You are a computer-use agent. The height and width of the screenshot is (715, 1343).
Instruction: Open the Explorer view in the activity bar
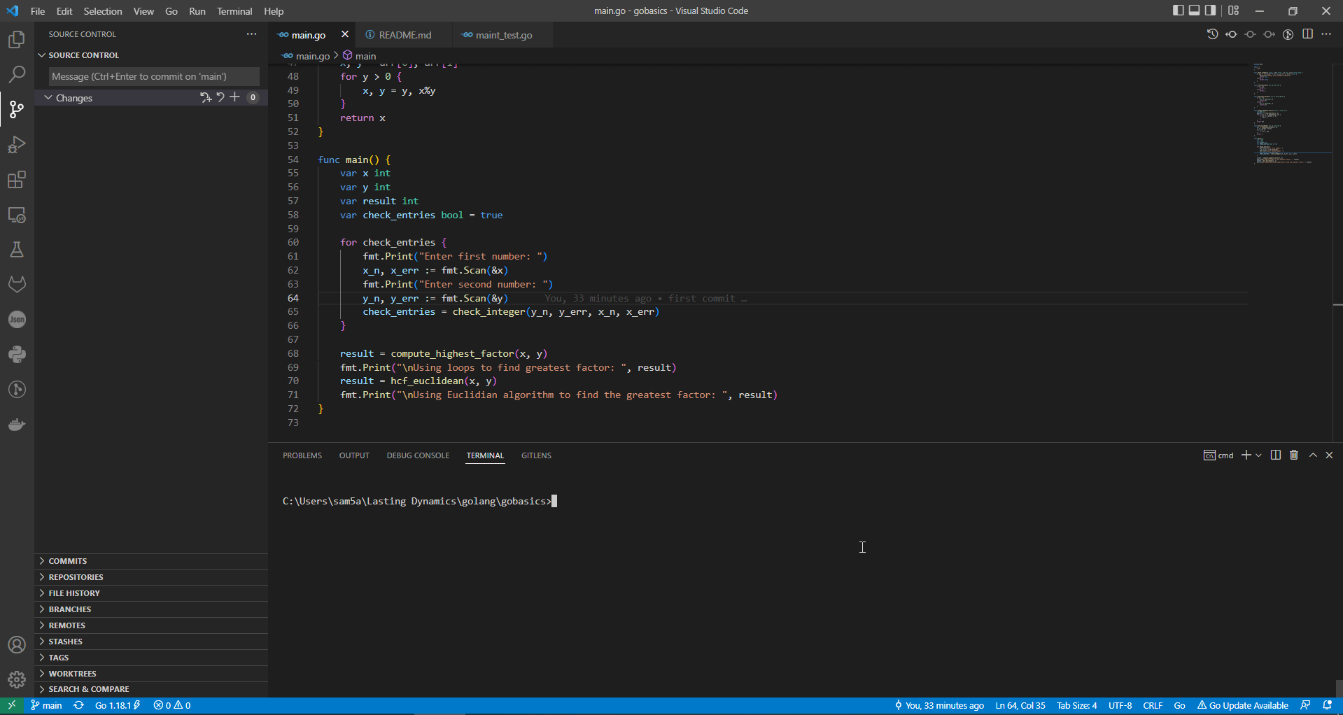17,40
